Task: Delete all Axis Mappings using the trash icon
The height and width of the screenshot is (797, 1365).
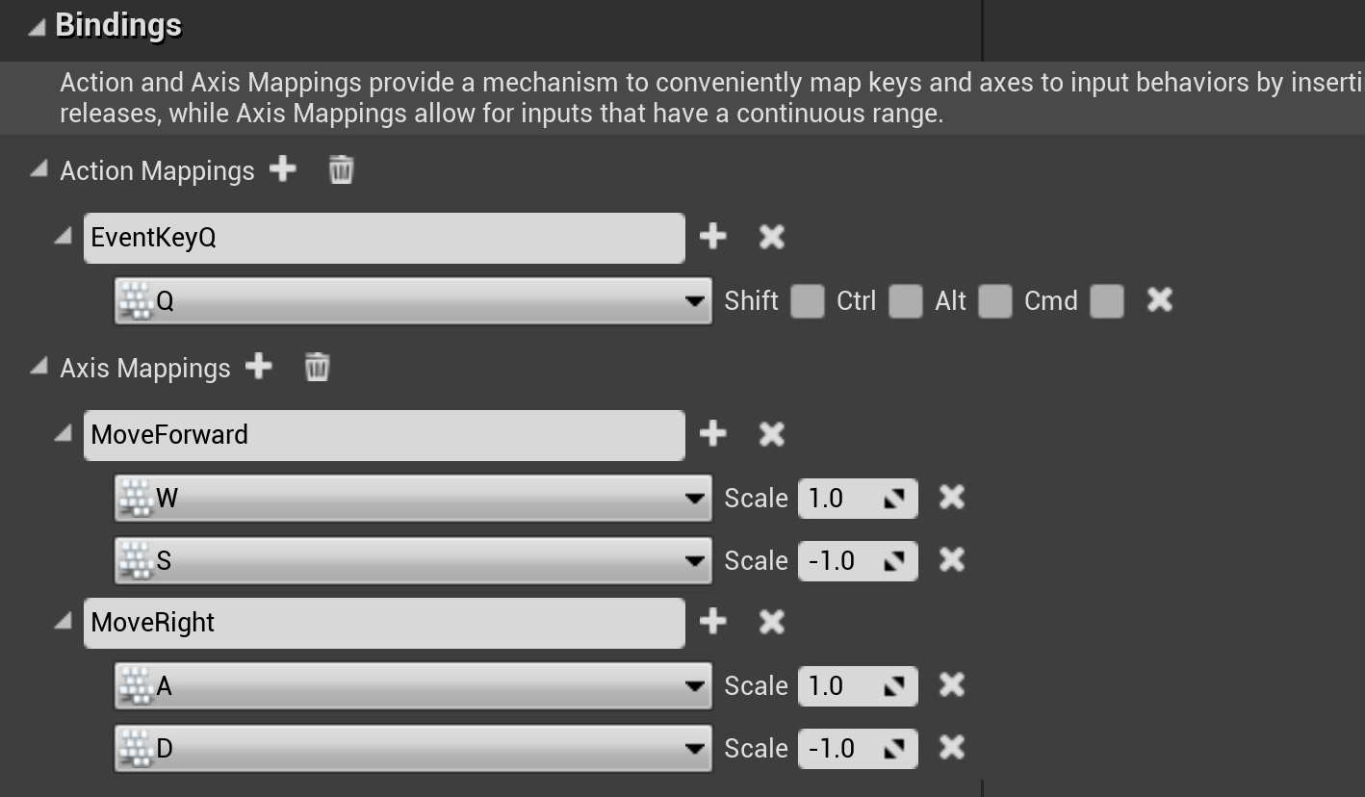Action: 317,367
